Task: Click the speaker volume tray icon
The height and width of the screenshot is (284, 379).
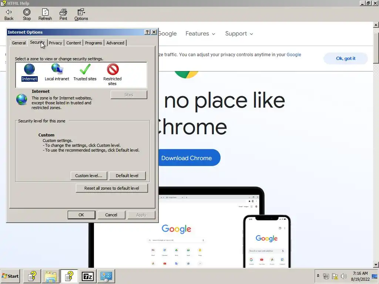Action: tap(344, 276)
